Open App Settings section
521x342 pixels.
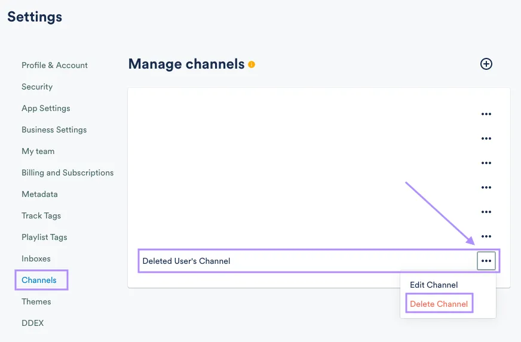pos(46,108)
